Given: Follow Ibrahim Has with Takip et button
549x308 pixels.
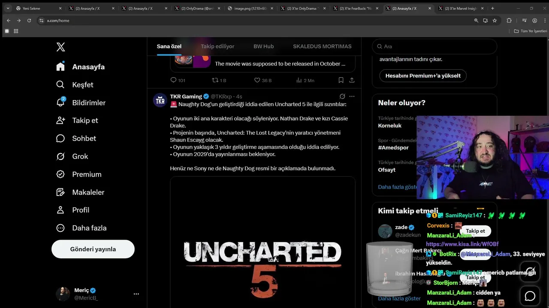Looking at the screenshot, I should (x=475, y=277).
